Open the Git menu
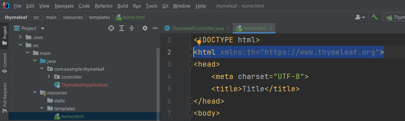Screen dimensions: 405x121 point(165,6)
